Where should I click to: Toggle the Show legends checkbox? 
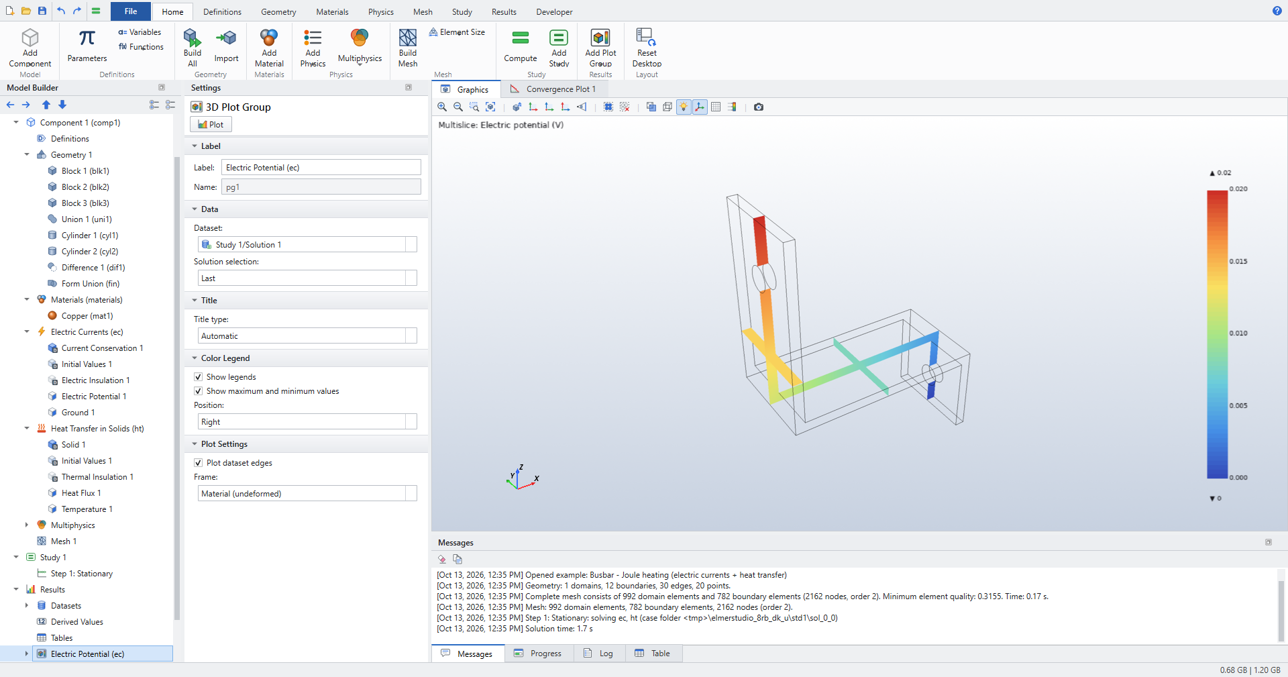(198, 377)
